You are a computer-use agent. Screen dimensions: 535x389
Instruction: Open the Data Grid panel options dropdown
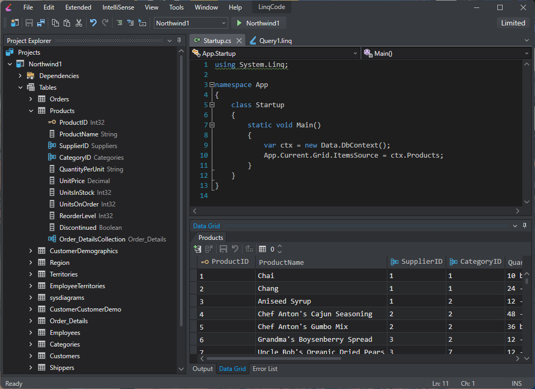coord(515,226)
